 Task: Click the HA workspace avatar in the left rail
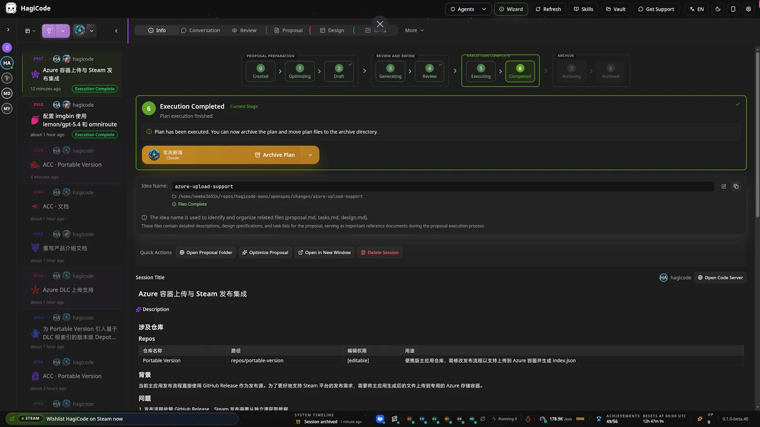click(7, 63)
